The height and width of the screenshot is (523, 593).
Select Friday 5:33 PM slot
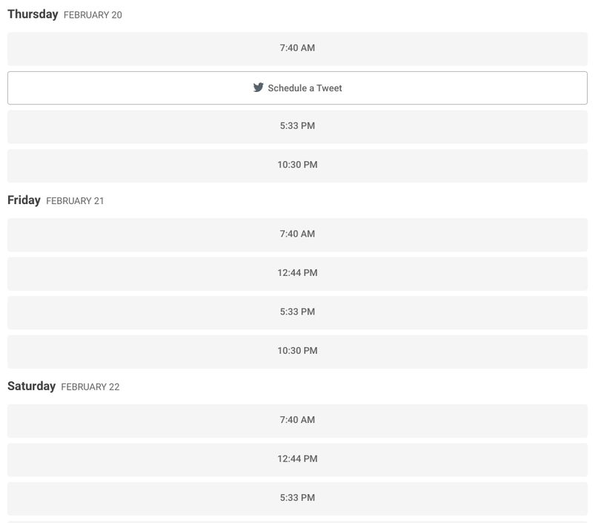[x=297, y=312]
